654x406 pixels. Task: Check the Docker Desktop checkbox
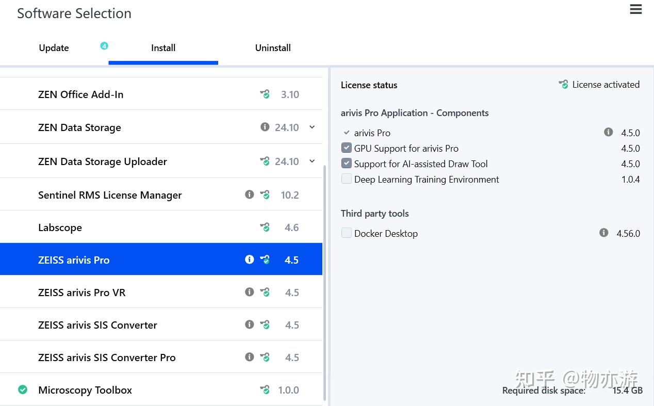coord(347,233)
